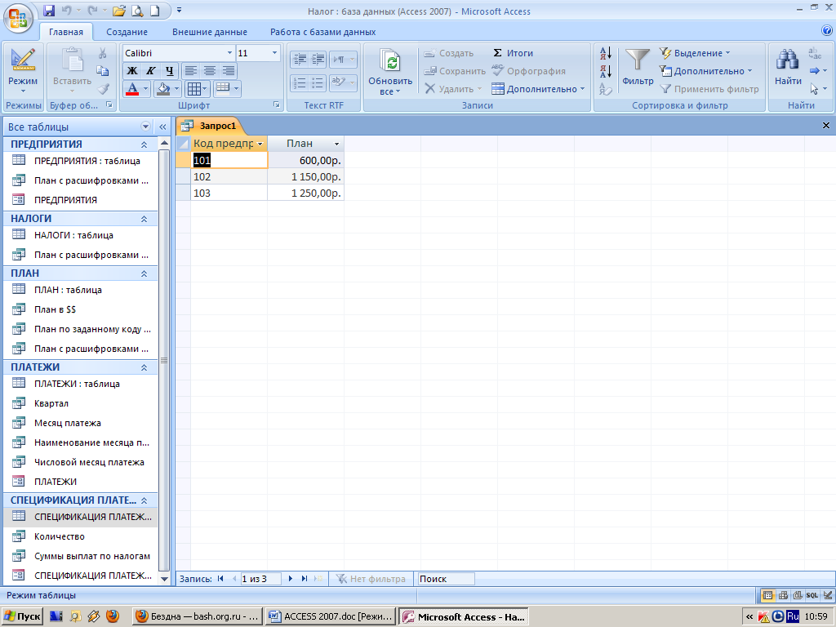Image resolution: width=836 pixels, height=627 pixels.
Task: Jump to the last record
Action: click(305, 579)
